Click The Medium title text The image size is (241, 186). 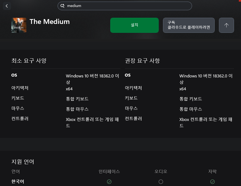49,22
